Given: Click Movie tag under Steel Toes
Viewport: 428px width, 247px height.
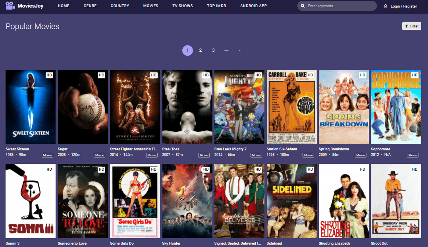Looking at the screenshot, I should pos(204,155).
